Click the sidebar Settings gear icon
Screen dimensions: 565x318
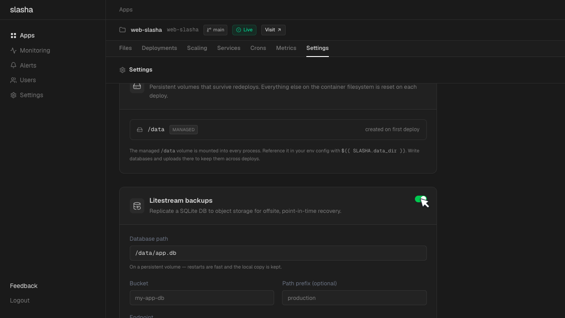click(13, 95)
